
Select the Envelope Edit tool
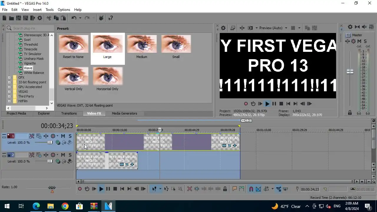pyautogui.click(x=166, y=189)
